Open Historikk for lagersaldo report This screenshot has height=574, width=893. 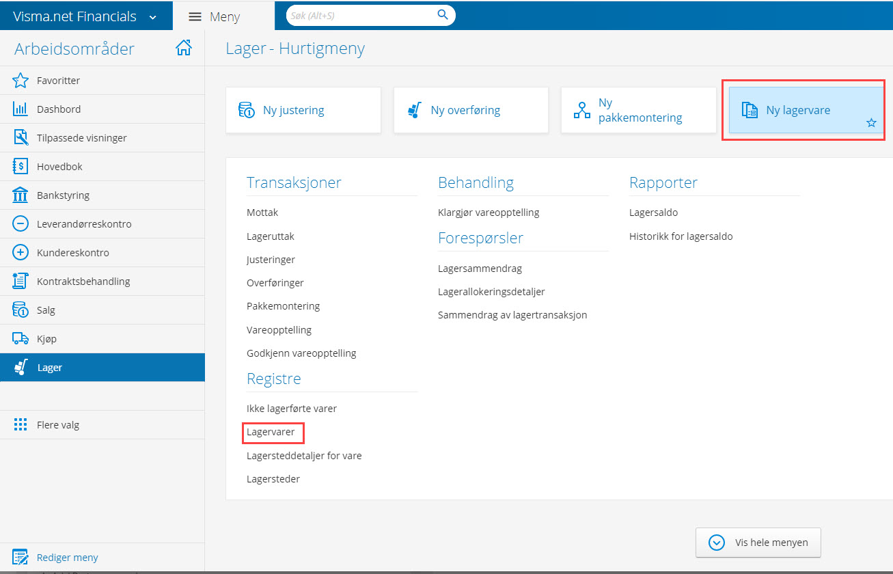(x=681, y=236)
